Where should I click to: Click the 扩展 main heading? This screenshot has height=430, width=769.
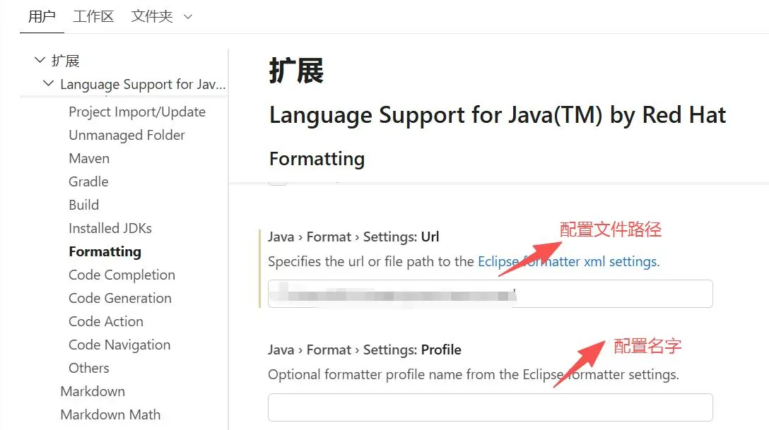[x=296, y=71]
